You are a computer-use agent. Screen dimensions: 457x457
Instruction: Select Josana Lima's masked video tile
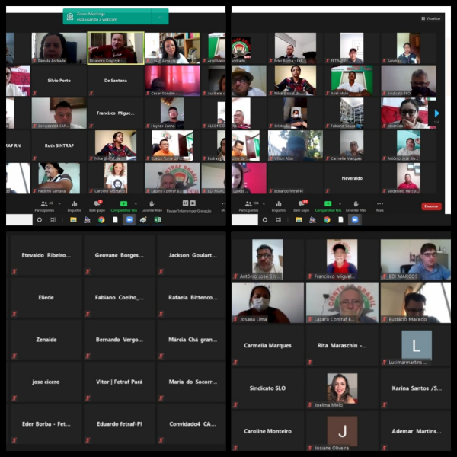267,302
